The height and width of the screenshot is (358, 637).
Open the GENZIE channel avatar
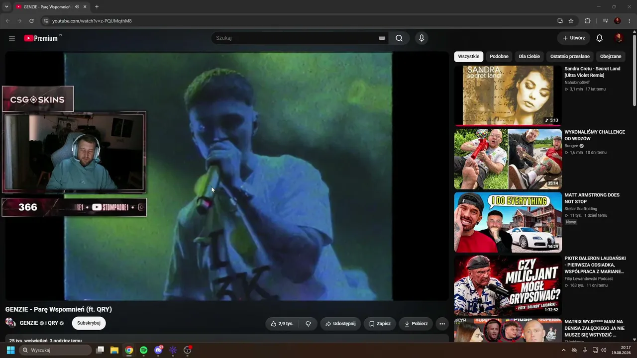(x=10, y=323)
